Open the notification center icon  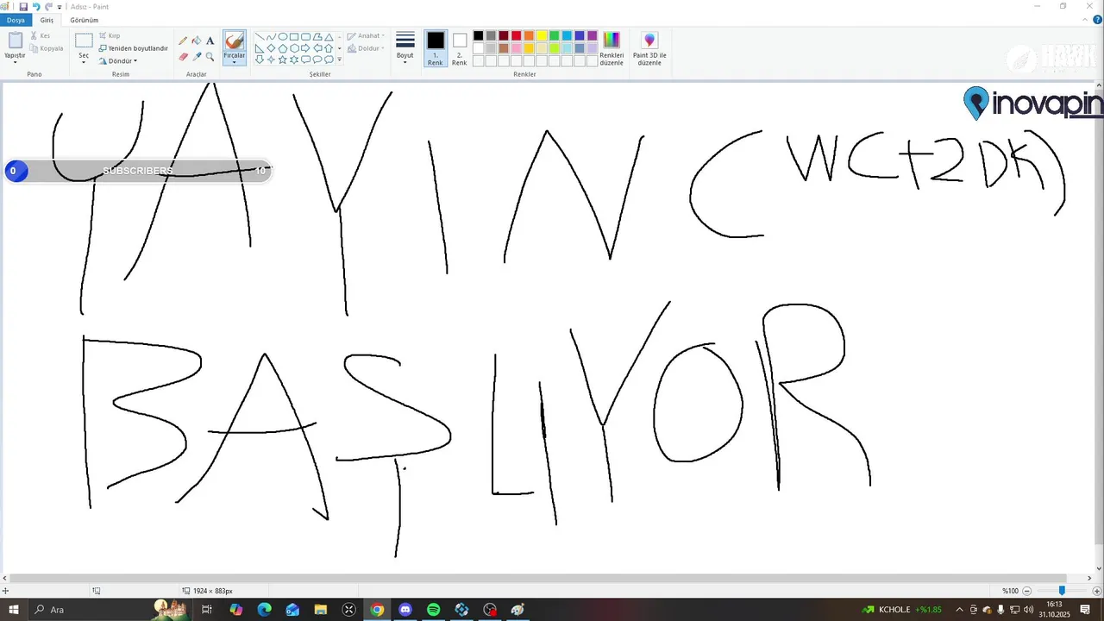[x=1085, y=610]
